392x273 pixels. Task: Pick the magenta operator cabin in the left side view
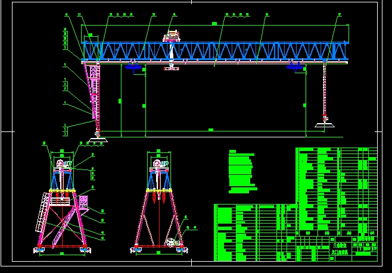pos(83,203)
